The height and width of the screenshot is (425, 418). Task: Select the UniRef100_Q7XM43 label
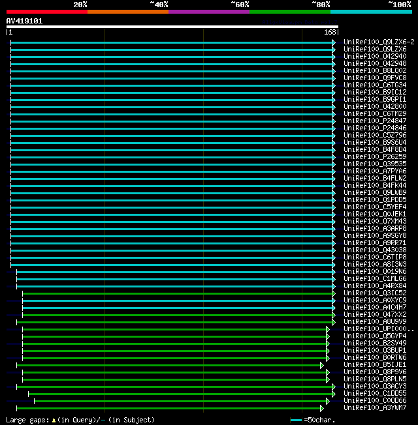(375, 222)
